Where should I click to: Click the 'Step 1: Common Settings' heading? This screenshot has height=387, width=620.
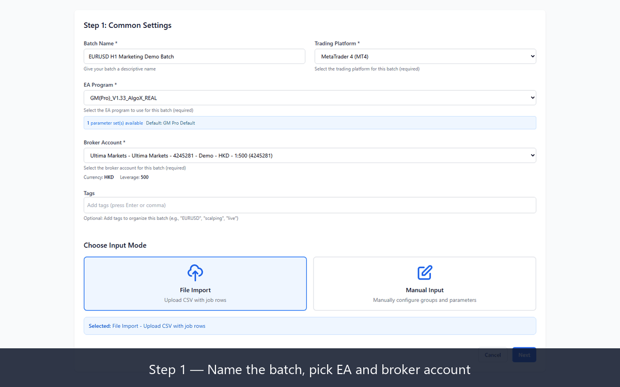click(x=128, y=25)
